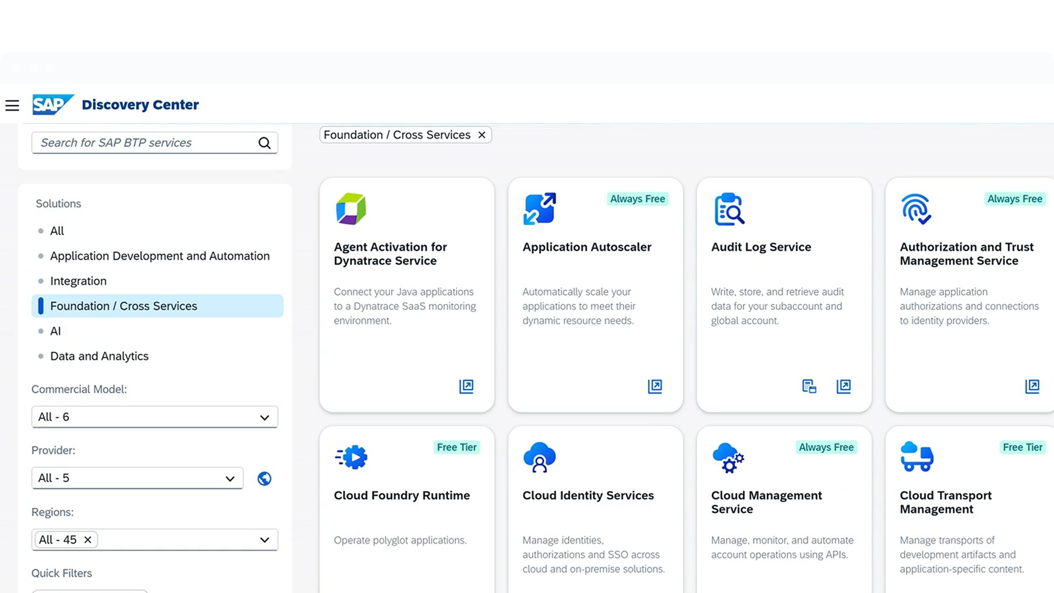
Task: Click the Cloud Transport Management truck icon
Action: pyautogui.click(x=917, y=457)
